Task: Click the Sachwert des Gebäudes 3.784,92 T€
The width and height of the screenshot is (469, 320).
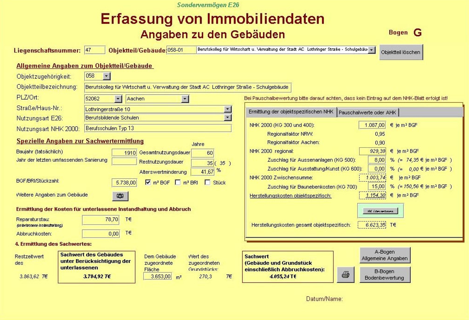Action: [97, 276]
